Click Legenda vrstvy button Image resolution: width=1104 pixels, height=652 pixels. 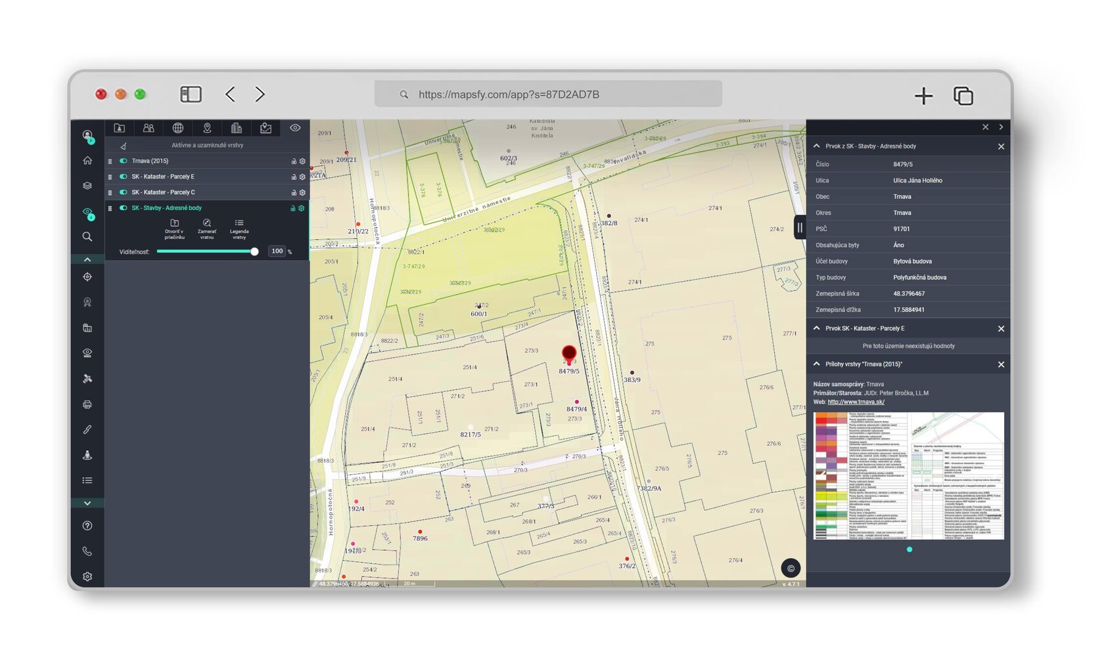click(x=239, y=229)
